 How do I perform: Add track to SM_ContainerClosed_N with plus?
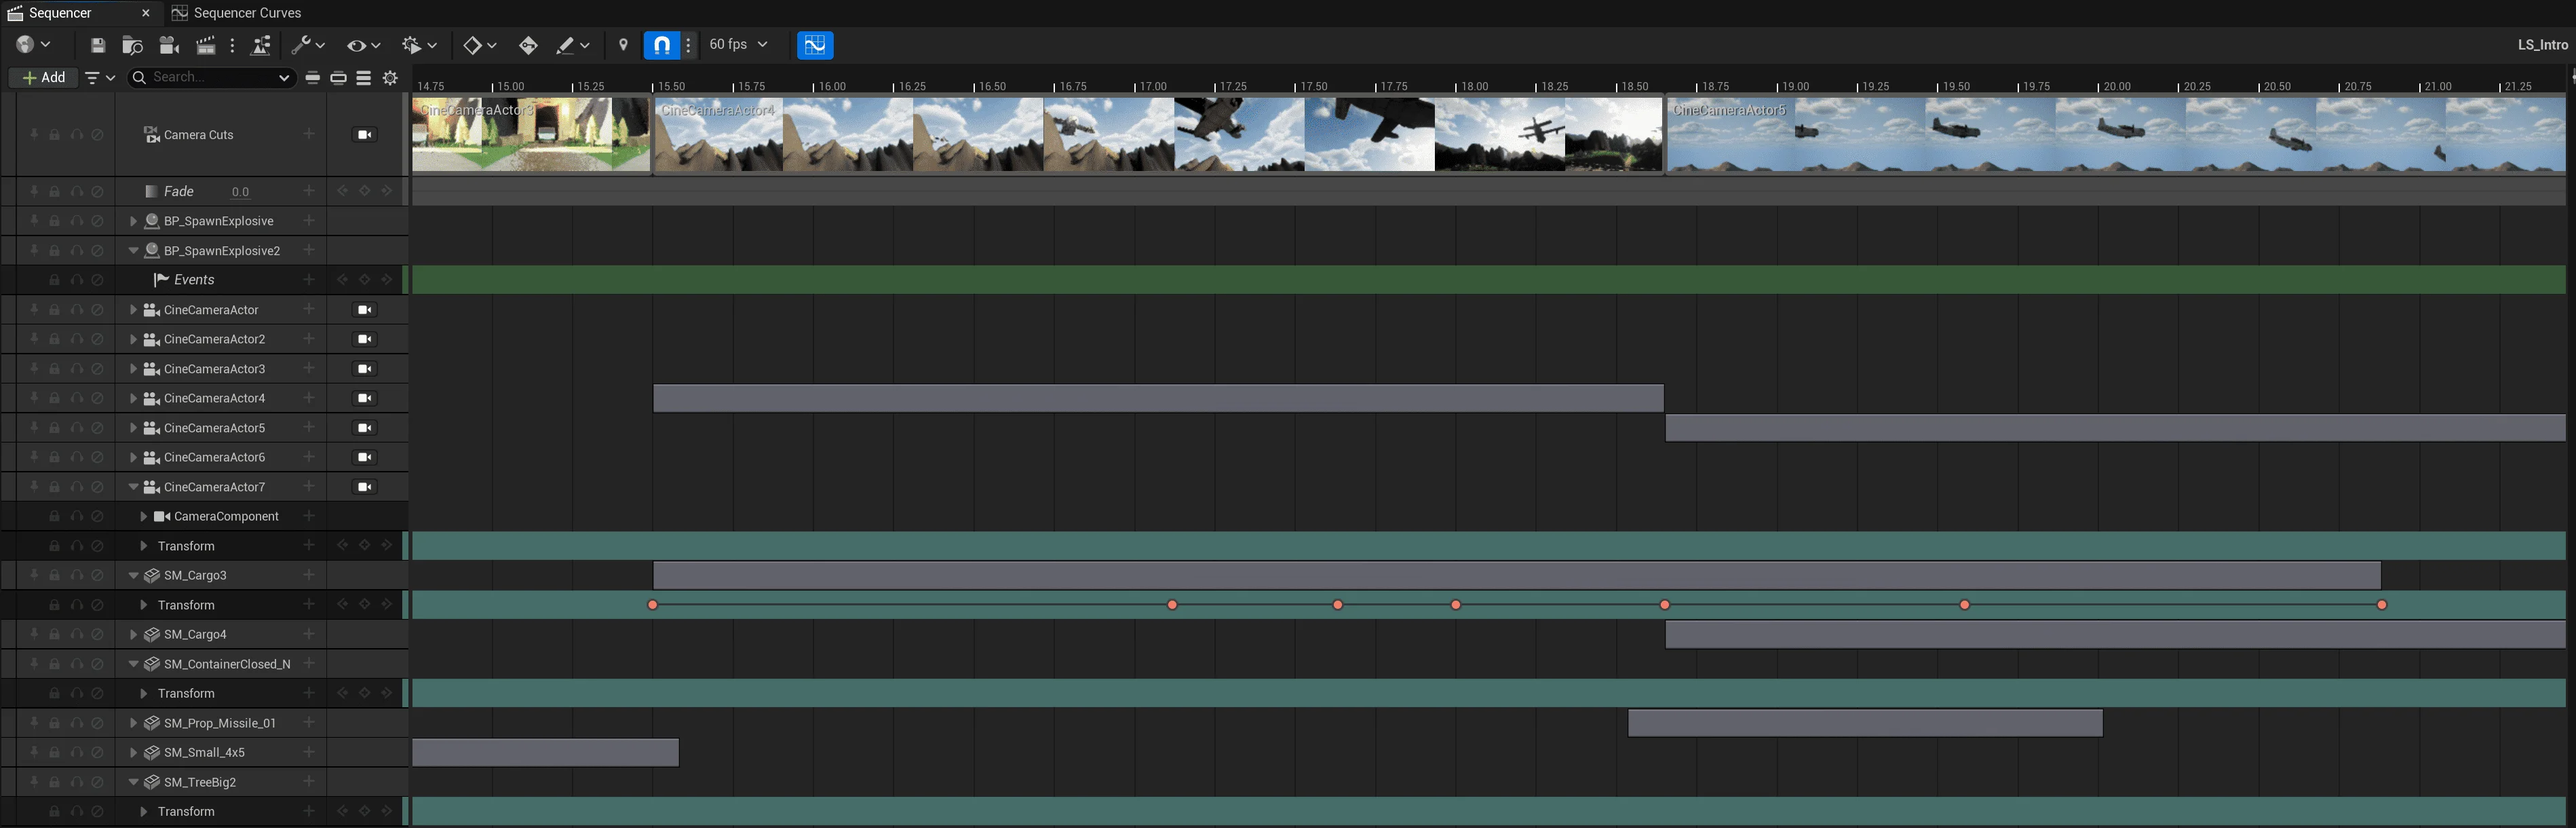pos(309,663)
